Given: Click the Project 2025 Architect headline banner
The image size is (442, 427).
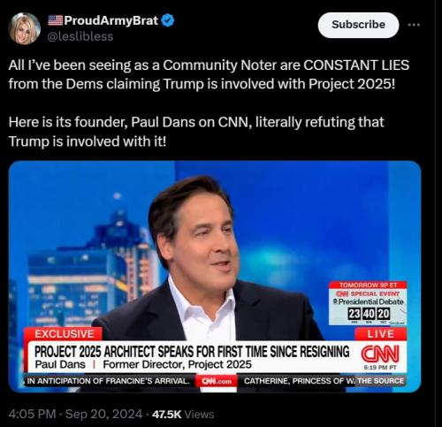Looking at the screenshot, I should click(192, 351).
